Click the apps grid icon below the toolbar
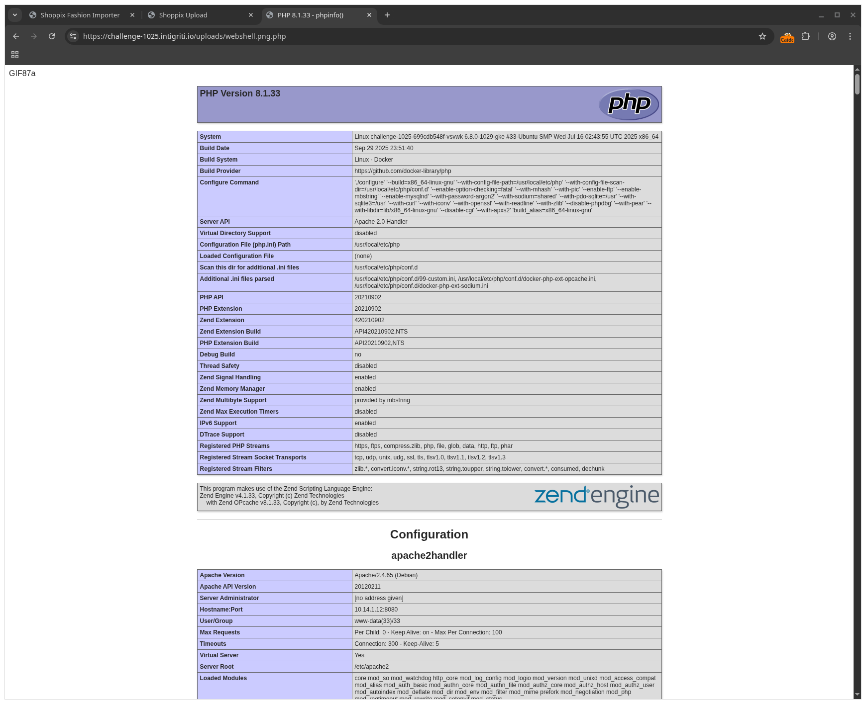Viewport: 866px width, 704px height. (14, 55)
